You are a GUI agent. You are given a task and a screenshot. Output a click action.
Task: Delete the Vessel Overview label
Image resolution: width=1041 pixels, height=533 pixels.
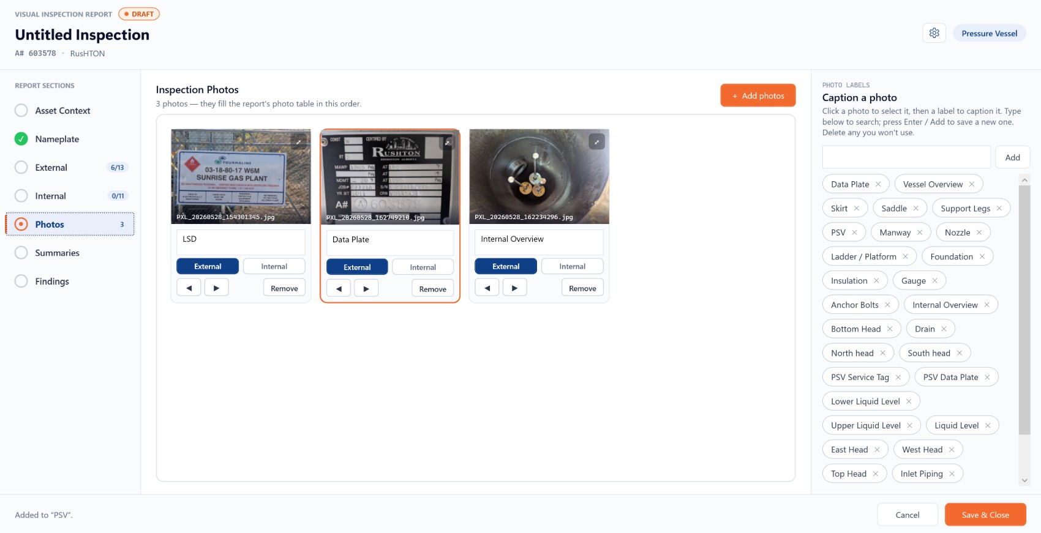972,184
